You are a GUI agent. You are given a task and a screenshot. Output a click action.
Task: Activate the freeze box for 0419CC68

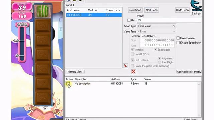(68, 84)
